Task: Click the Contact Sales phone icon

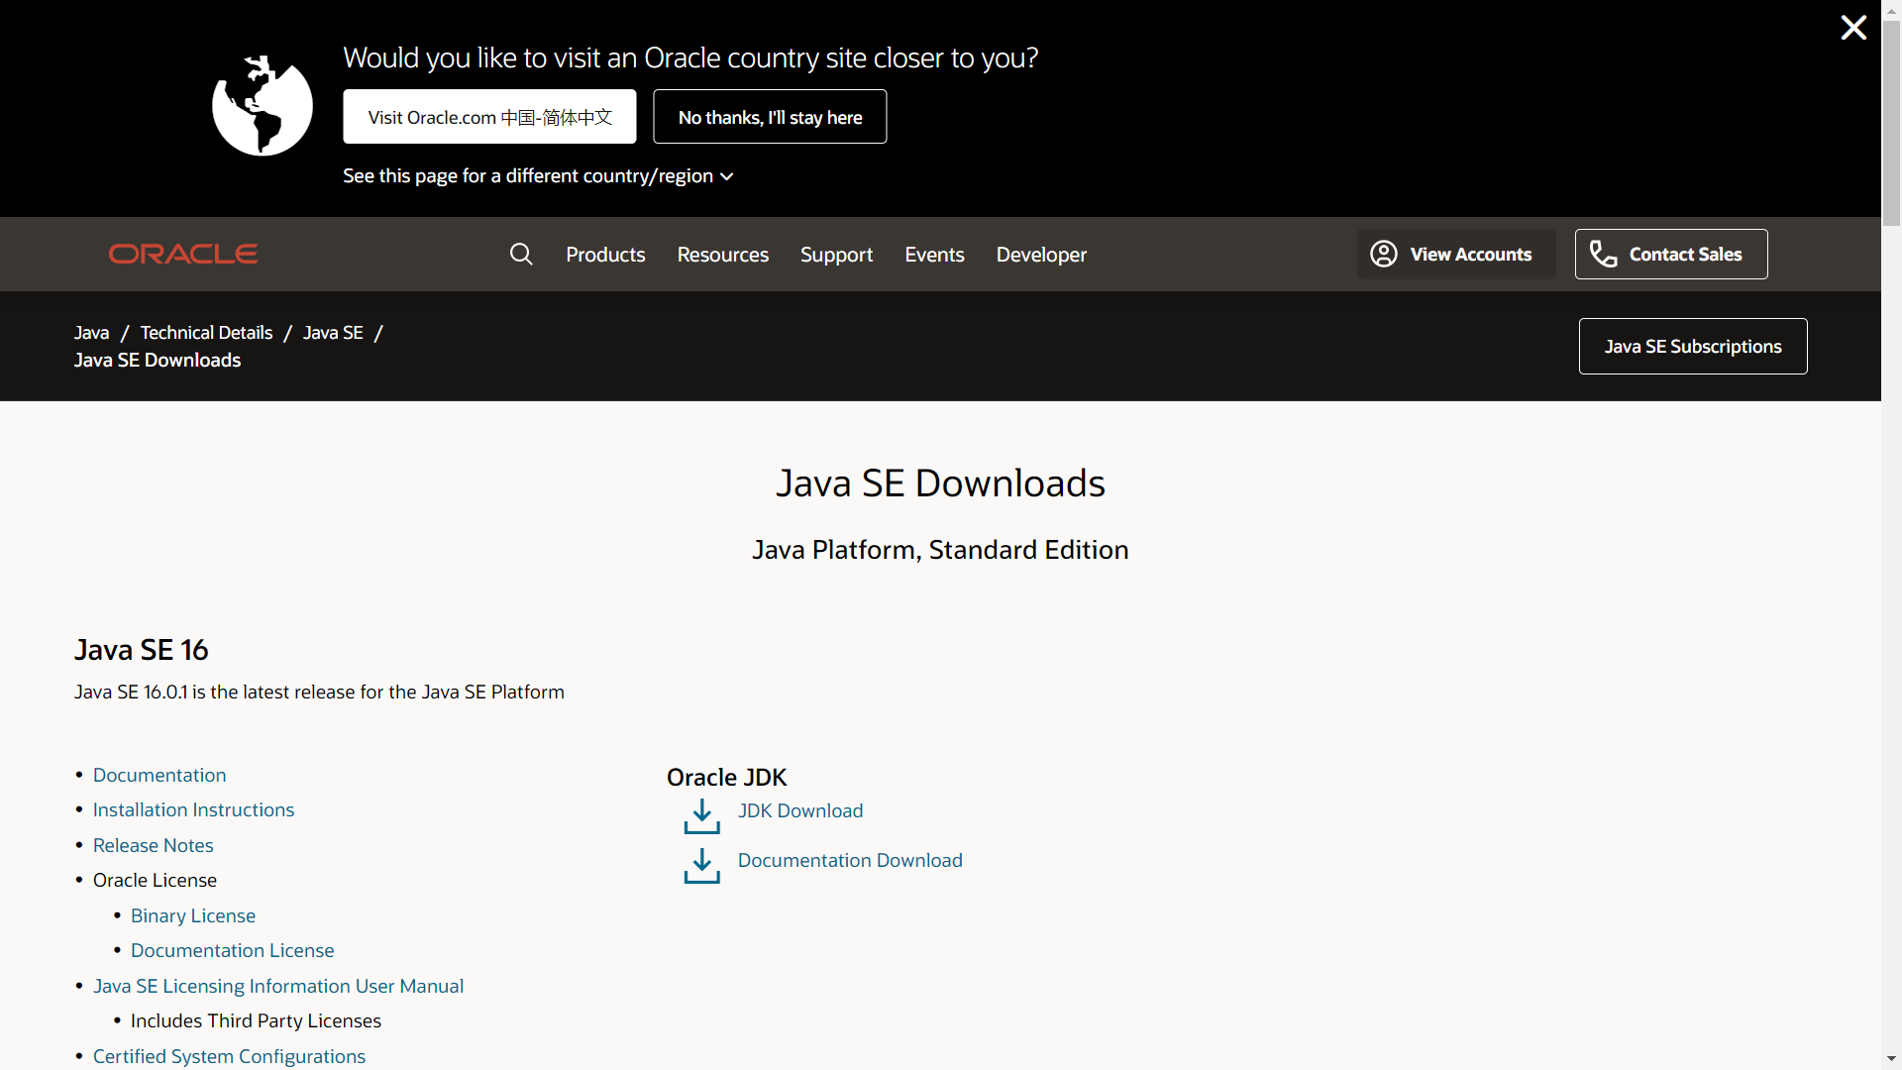Action: tap(1603, 254)
